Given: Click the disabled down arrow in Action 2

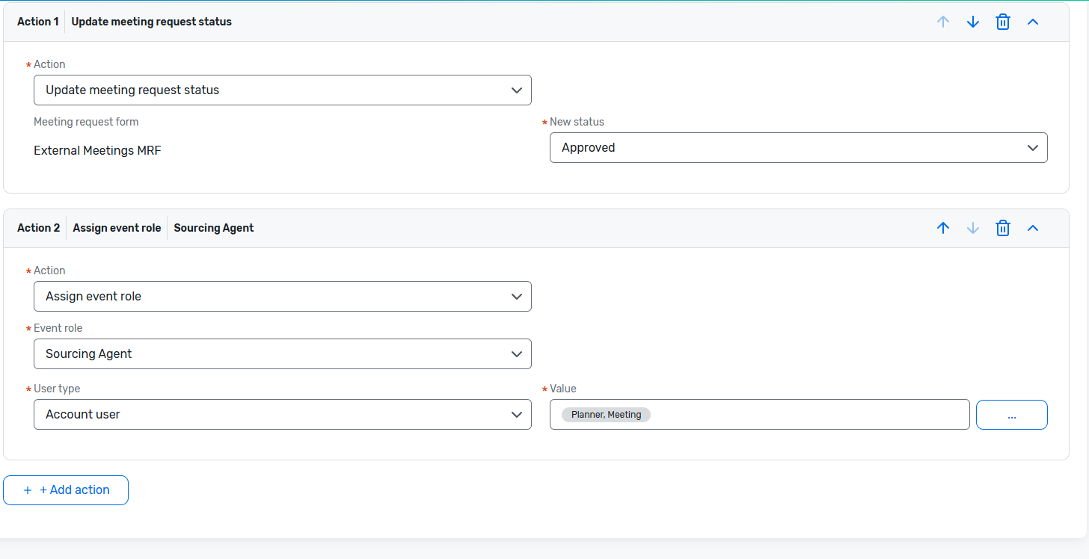Looking at the screenshot, I should [973, 228].
